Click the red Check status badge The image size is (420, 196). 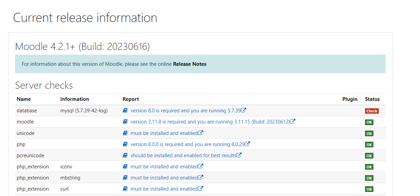(372, 111)
